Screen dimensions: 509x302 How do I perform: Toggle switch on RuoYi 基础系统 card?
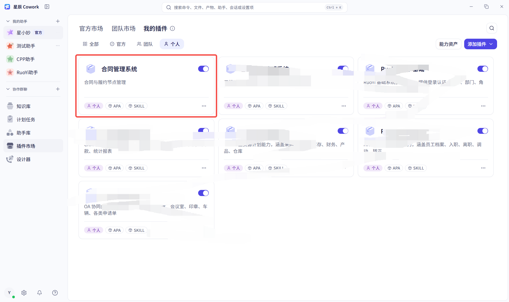pyautogui.click(x=482, y=69)
